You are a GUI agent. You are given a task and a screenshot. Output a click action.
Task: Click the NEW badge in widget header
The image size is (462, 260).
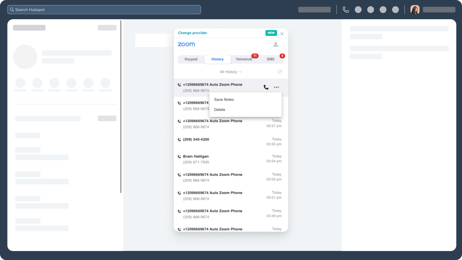[x=271, y=33]
